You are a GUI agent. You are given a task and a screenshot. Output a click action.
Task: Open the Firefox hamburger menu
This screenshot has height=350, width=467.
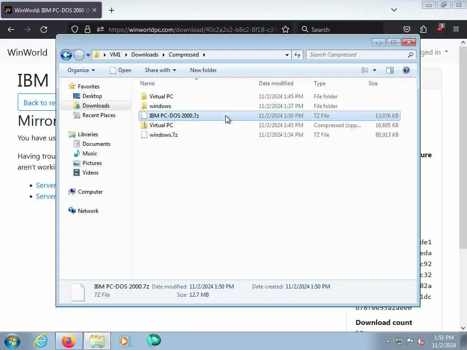click(x=456, y=29)
